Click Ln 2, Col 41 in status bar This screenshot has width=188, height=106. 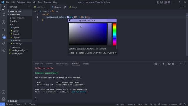click(120, 104)
